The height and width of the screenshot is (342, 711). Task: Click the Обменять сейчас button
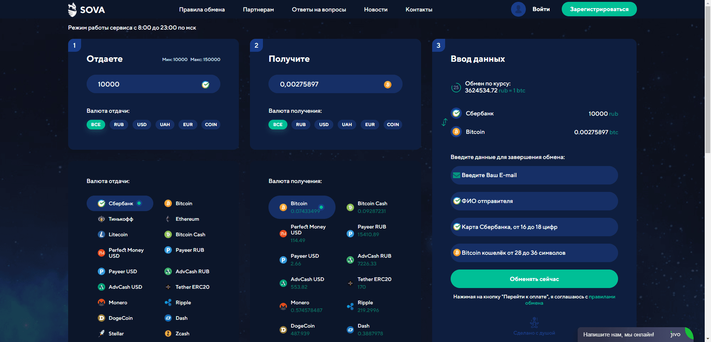[x=534, y=279]
